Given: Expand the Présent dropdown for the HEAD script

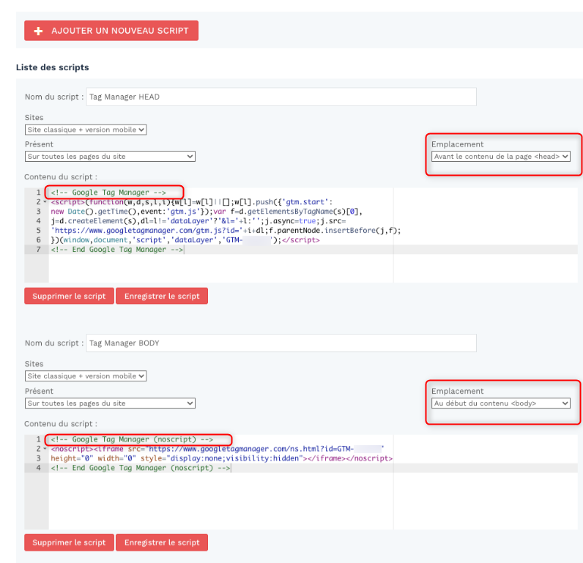Looking at the screenshot, I should pyautogui.click(x=110, y=157).
